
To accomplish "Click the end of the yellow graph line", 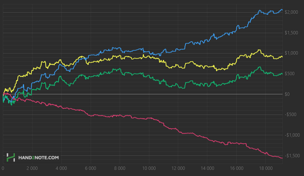I will (282, 57).
